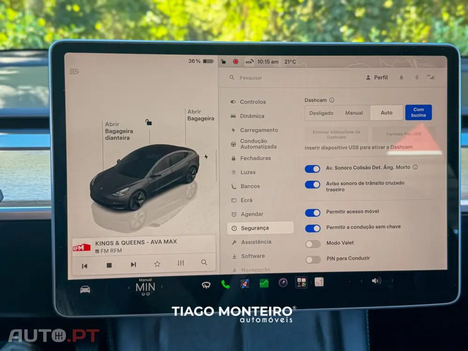Select the Segurança menu item

(x=260, y=228)
